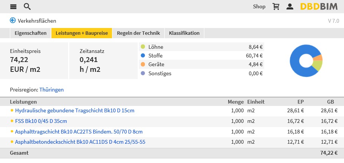344x163 pixels.
Task: Select the Leistungen + Baupreise tab
Action: [x=82, y=33]
